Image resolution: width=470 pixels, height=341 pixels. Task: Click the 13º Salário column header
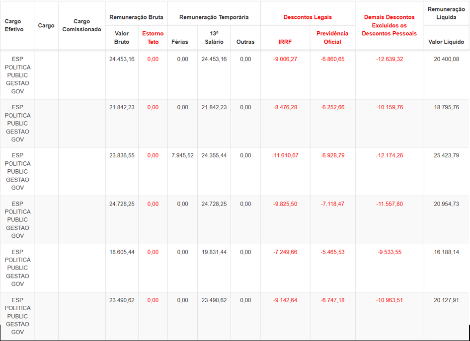pos(214,38)
